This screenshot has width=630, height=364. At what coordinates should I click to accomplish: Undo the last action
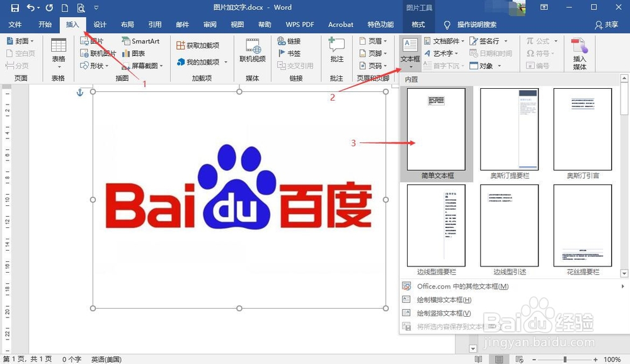coord(30,8)
